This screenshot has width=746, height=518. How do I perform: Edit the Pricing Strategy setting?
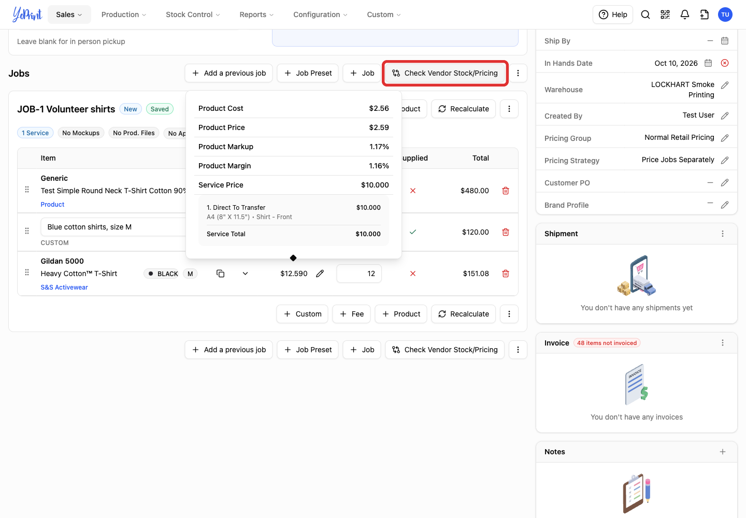725,160
